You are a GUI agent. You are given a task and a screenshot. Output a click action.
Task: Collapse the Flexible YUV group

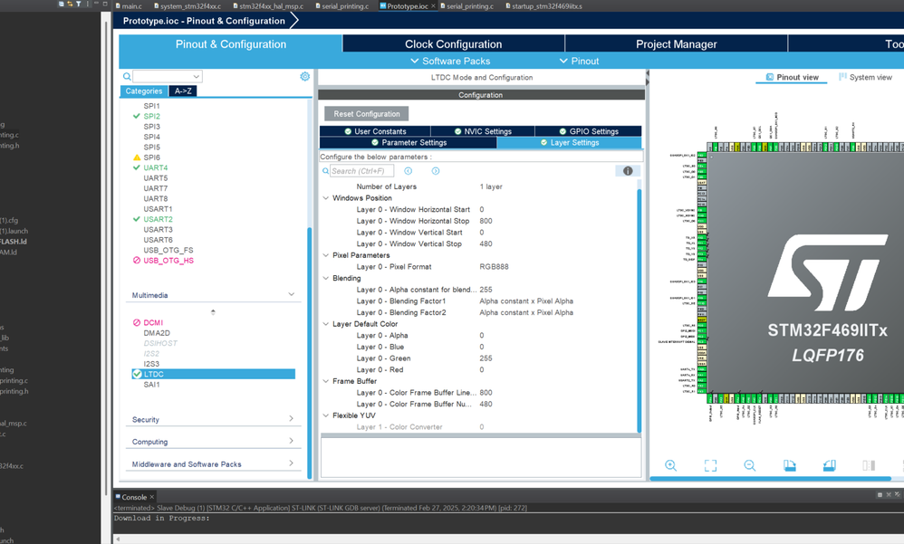tap(326, 415)
